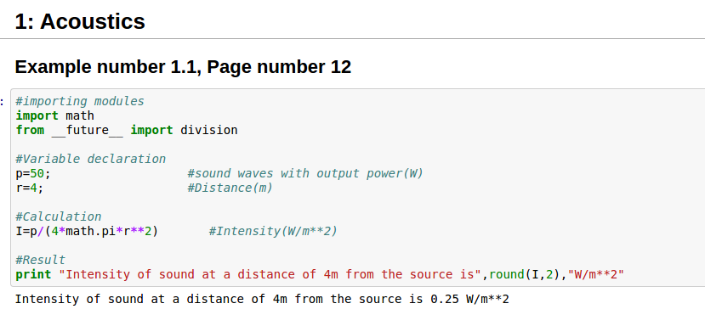Click the "#Intensity(W/m**2)" comment
The image size is (705, 326).
tap(273, 231)
